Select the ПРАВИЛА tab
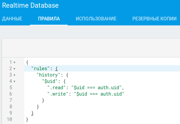Screen dimensions: 180x124 pos(49,19)
